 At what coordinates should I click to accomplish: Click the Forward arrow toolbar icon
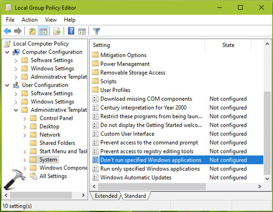(x=18, y=31)
